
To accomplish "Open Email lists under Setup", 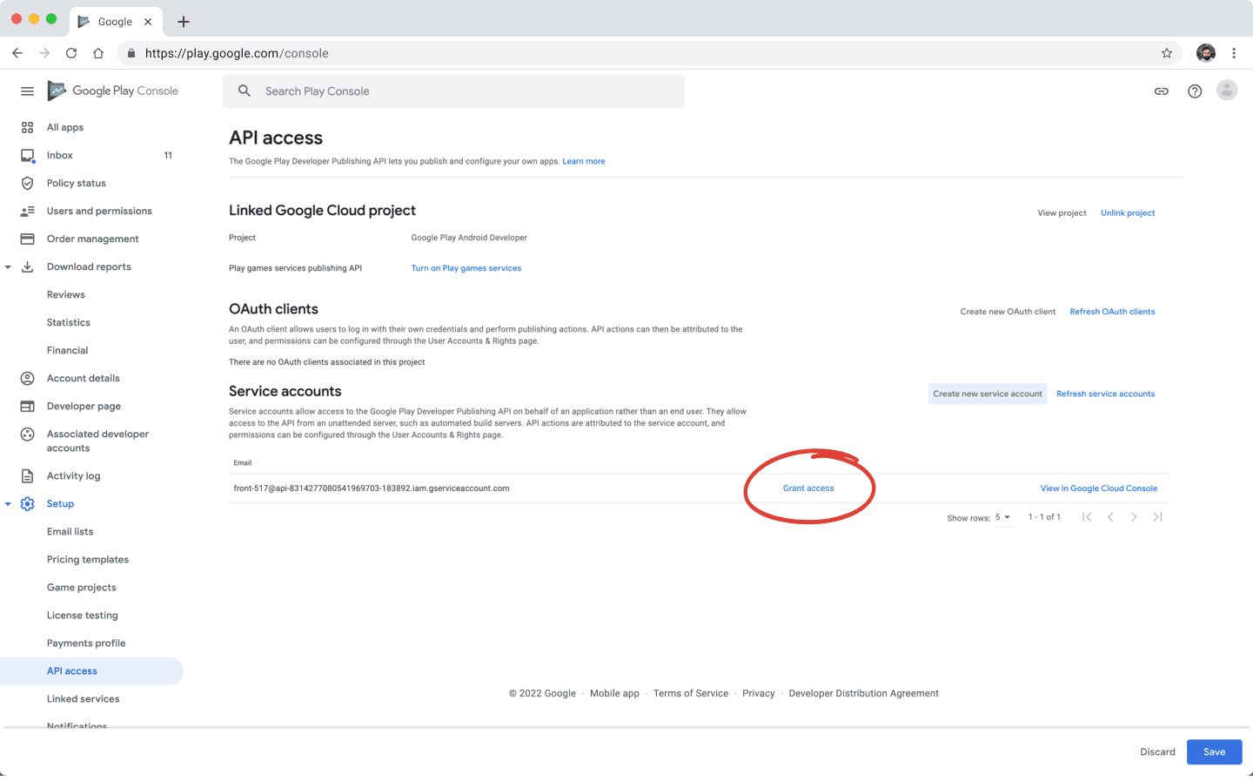I will [x=70, y=531].
